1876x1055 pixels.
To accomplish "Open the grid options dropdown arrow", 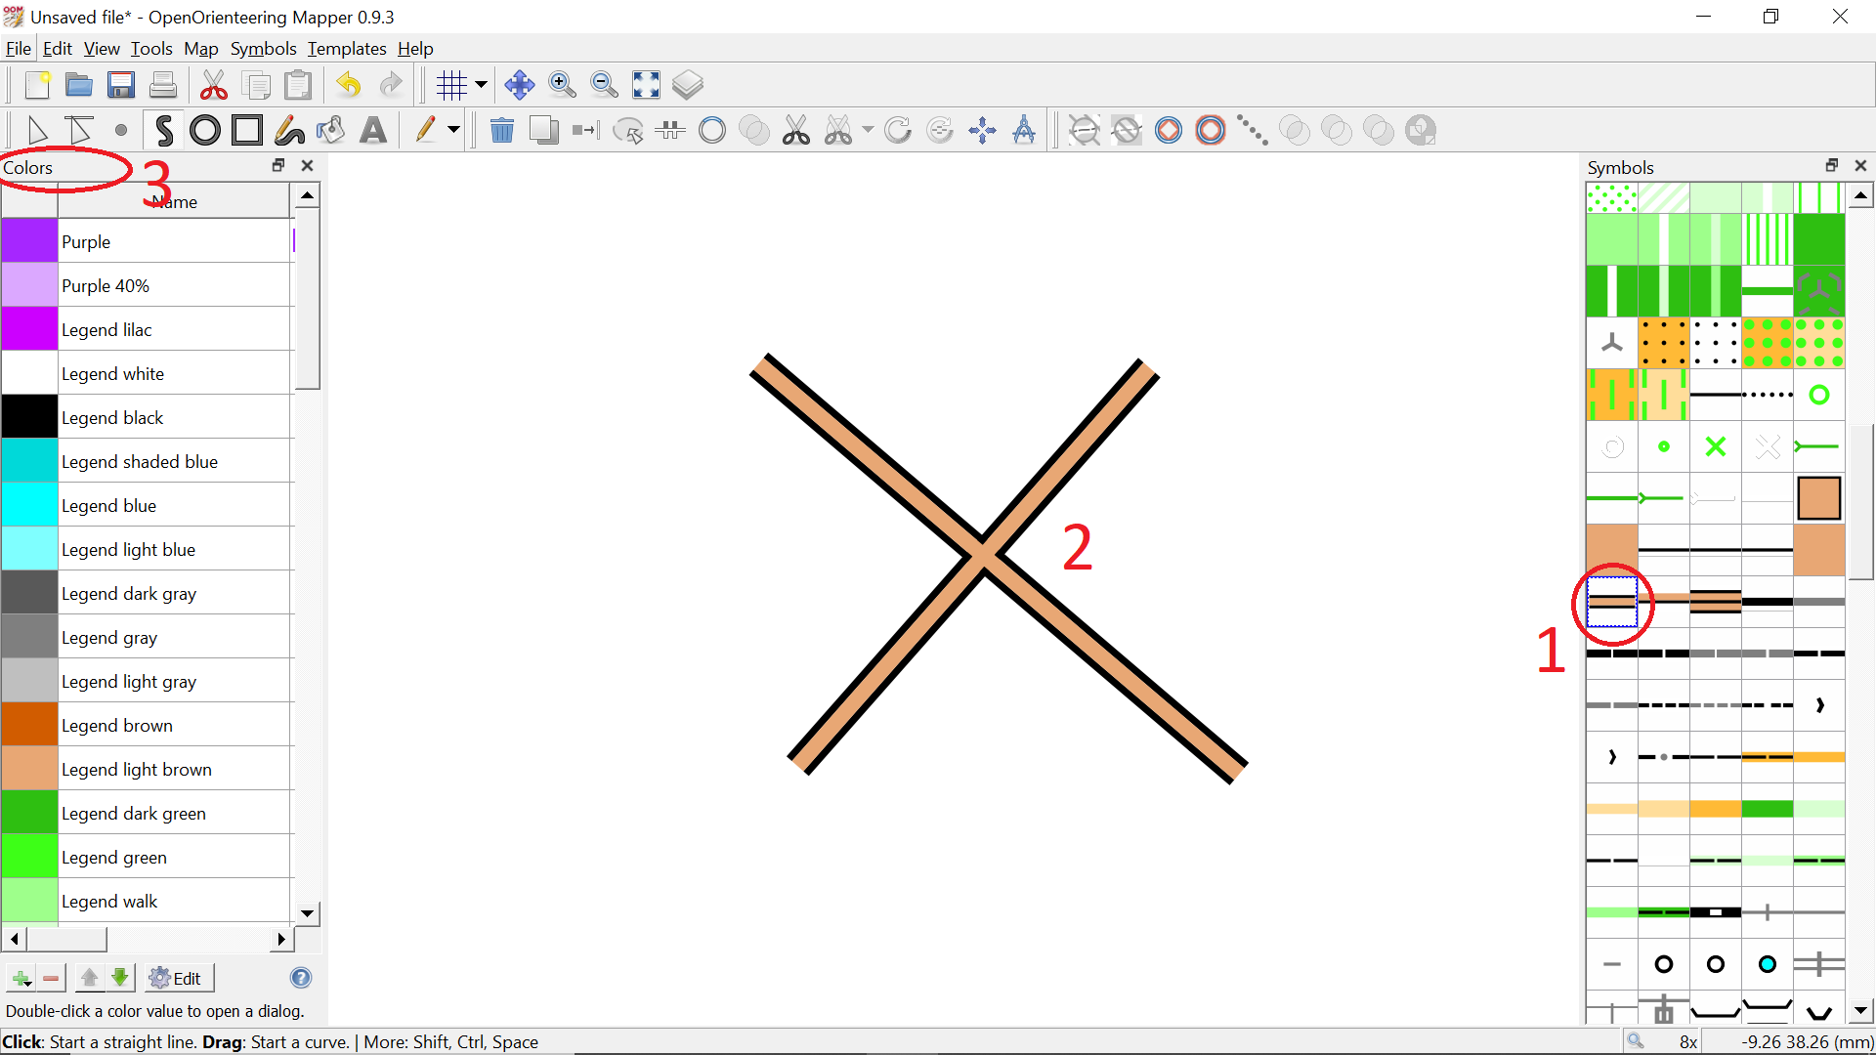I will pyautogui.click(x=481, y=85).
